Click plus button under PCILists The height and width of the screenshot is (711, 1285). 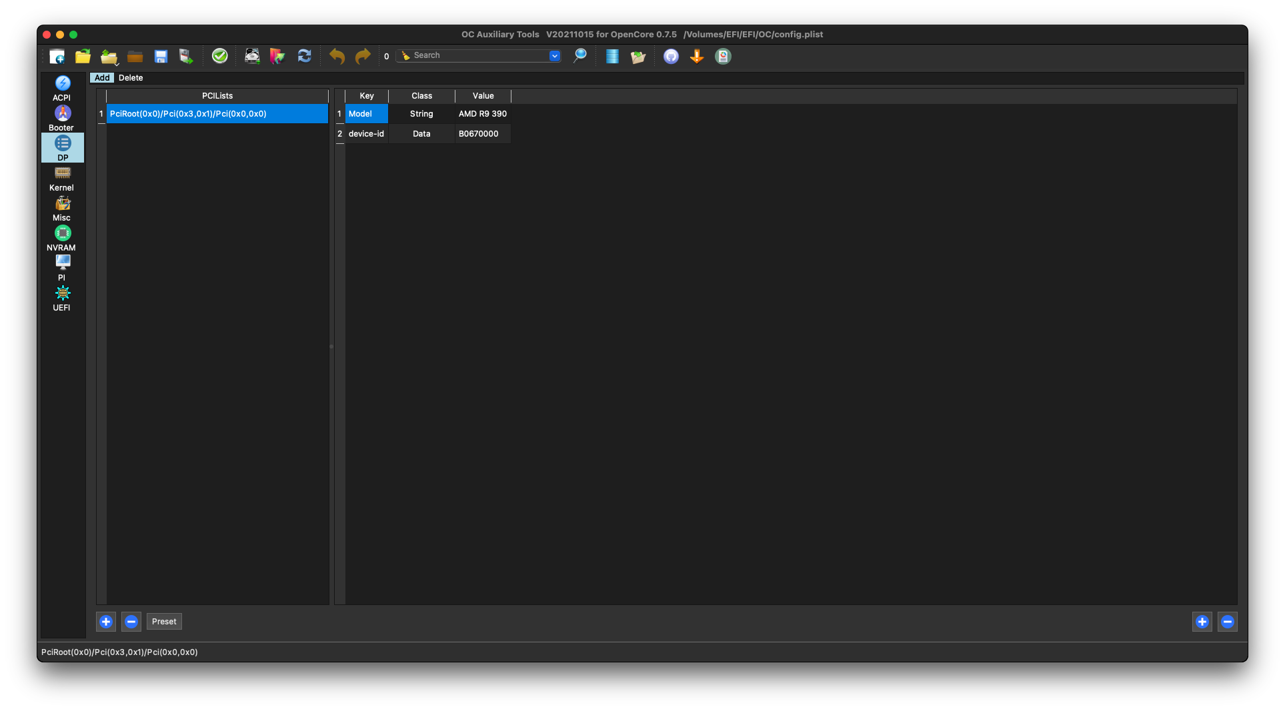point(106,622)
